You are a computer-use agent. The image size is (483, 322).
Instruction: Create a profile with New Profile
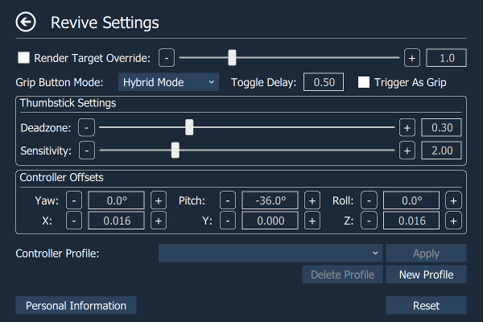click(426, 275)
